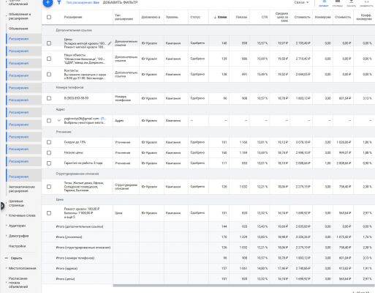Open the 'Связи' dropdown
Viewport: 375px width, 293px height.
pyautogui.click(x=301, y=2)
